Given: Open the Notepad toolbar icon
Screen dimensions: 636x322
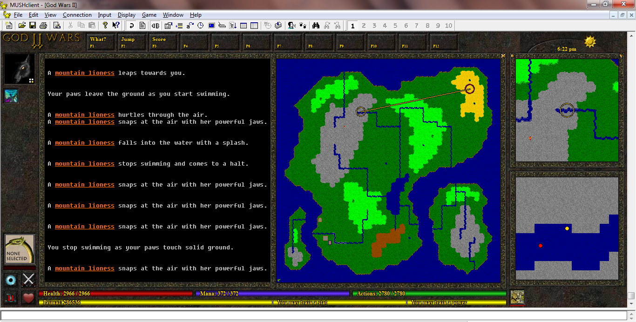Looking at the screenshot, I should pyautogui.click(x=57, y=26).
